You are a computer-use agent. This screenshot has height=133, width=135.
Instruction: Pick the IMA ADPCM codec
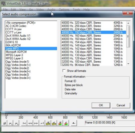(x=31, y=45)
